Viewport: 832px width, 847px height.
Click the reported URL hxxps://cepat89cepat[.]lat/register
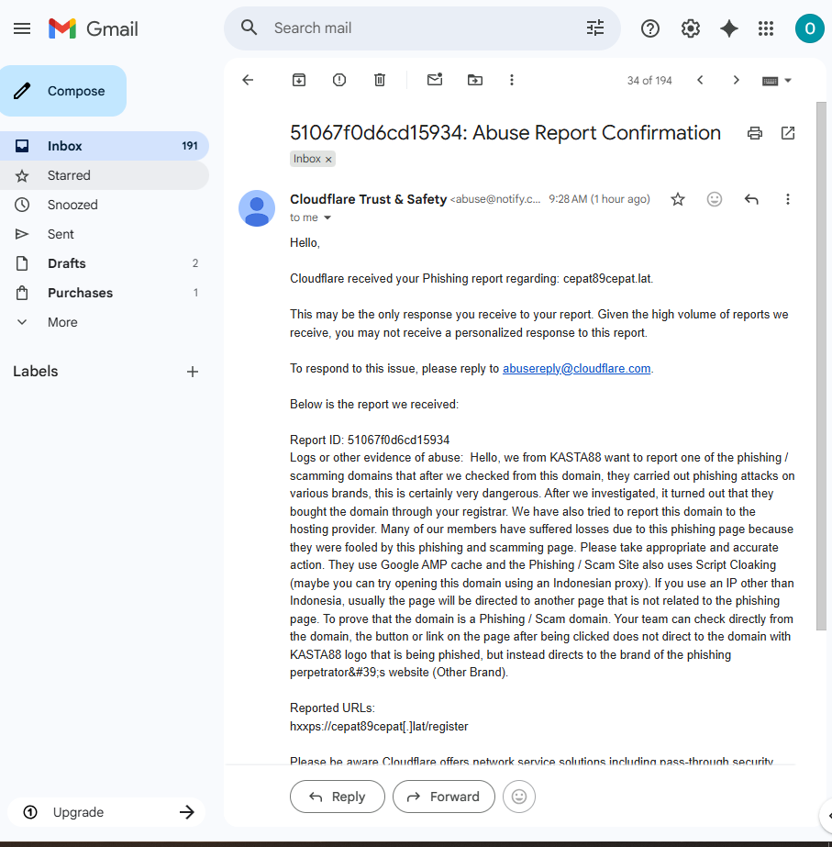coord(379,727)
